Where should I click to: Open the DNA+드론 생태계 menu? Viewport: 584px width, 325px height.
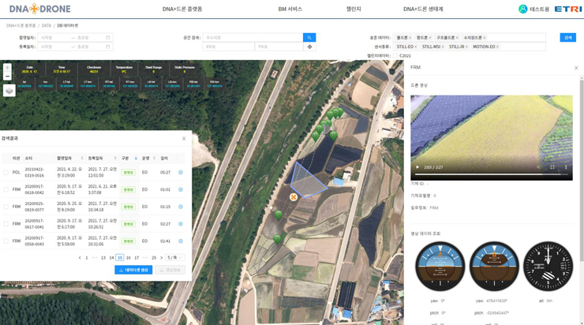click(423, 9)
